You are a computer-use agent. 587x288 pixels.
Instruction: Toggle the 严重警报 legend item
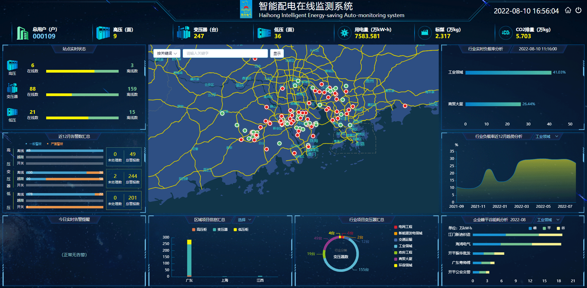[x=55, y=144]
